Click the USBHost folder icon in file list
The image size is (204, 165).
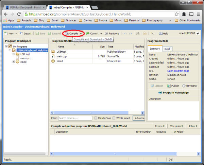pyautogui.click(x=53, y=52)
